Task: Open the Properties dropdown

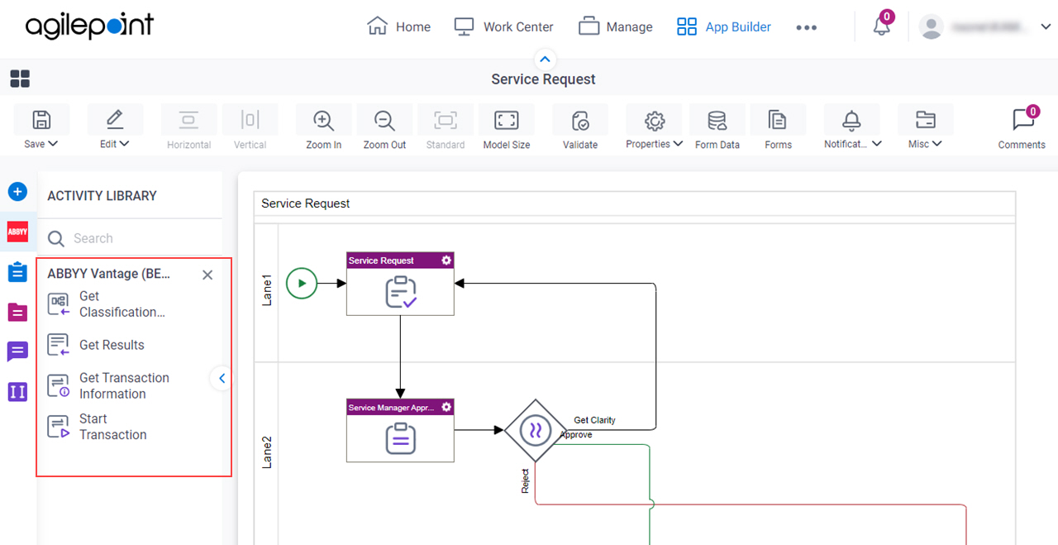Action: click(x=654, y=127)
